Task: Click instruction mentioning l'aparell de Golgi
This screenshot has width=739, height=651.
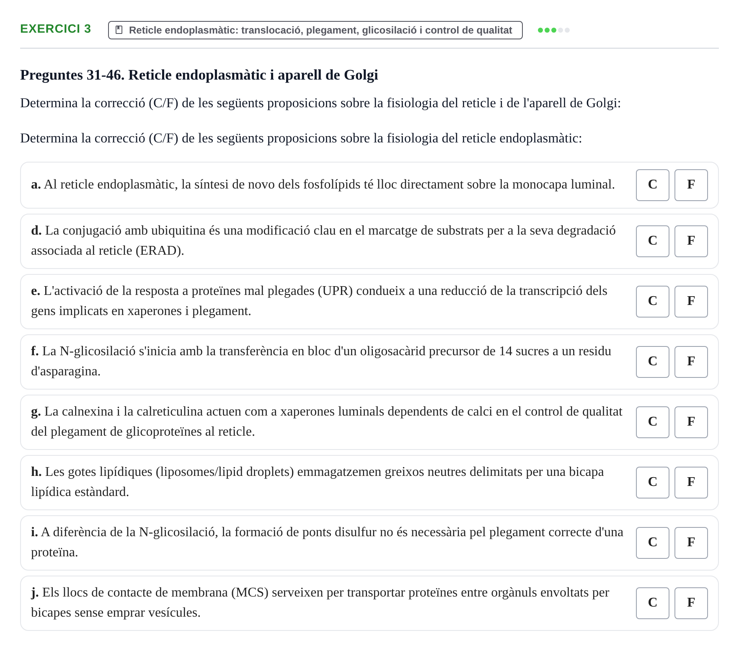Action: pos(320,103)
